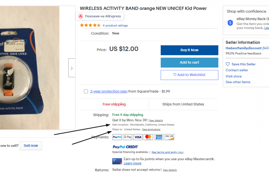Enable the 2-year protection plan checkbox
The width and height of the screenshot is (269, 174).
tap(86, 91)
